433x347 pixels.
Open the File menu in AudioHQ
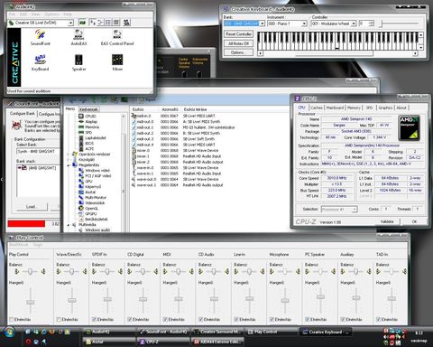(x=12, y=14)
